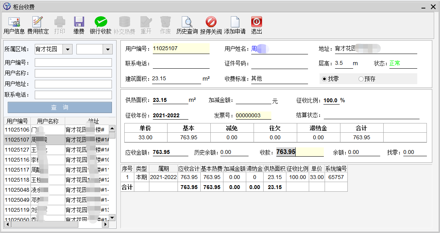The width and height of the screenshot is (440, 233).
Task: Select the 找零 radio button
Action: tap(324, 79)
